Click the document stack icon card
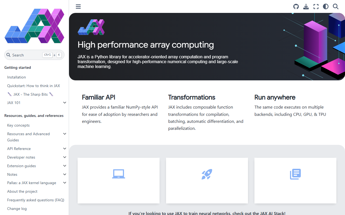 [295, 180]
